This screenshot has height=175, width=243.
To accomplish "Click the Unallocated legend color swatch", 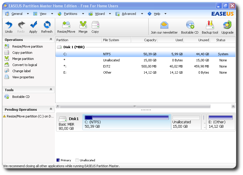I will click(x=77, y=160).
